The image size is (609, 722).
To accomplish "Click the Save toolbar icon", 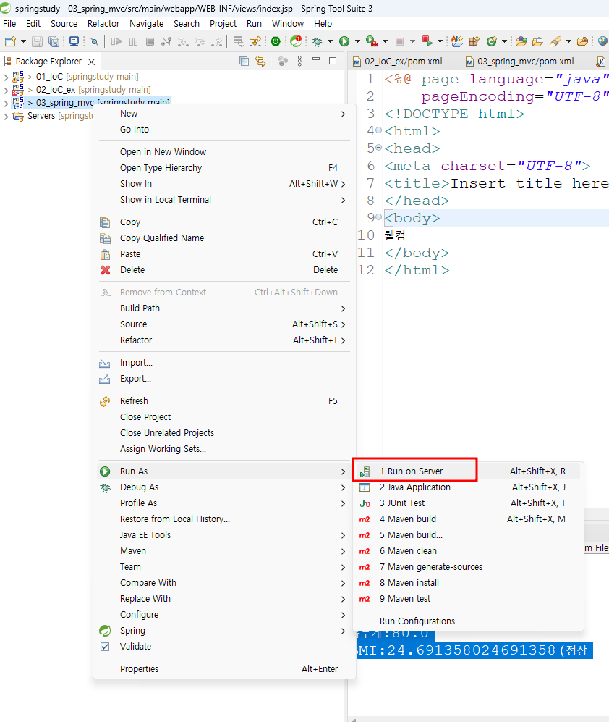I will click(37, 41).
